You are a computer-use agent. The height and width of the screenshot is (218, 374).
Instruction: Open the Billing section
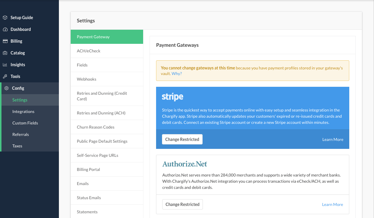coord(29,41)
